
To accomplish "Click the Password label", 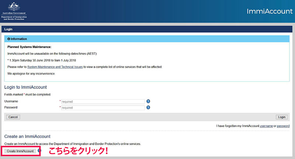I will 11,107.
